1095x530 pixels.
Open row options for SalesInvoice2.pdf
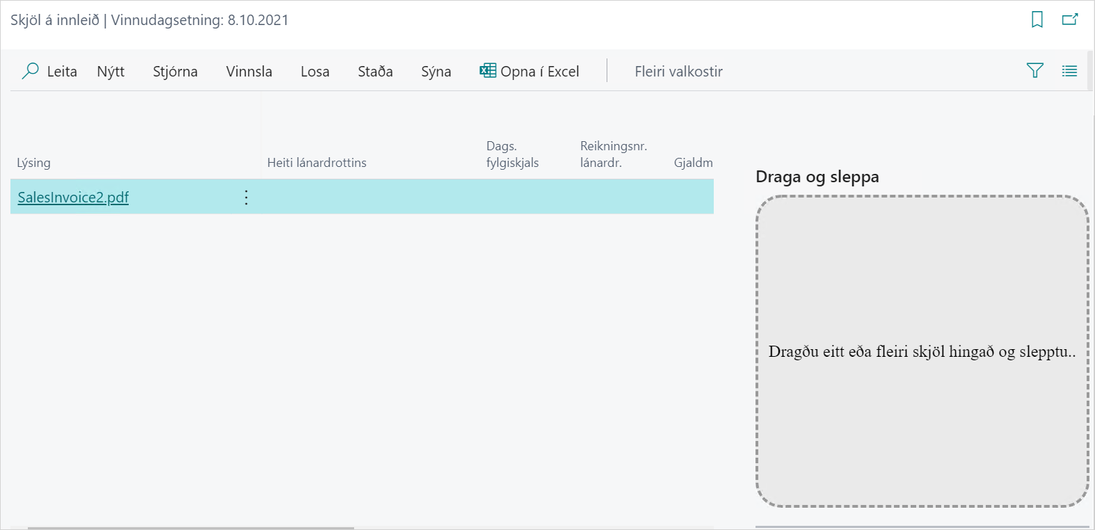pyautogui.click(x=246, y=198)
